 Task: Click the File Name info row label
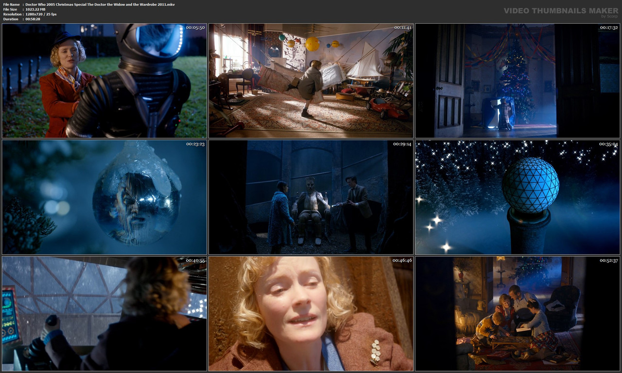pyautogui.click(x=11, y=4)
